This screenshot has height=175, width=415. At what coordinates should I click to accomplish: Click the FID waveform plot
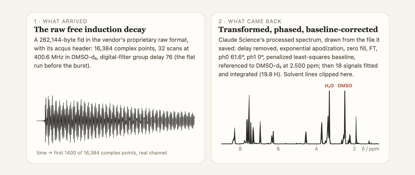pyautogui.click(x=116, y=120)
